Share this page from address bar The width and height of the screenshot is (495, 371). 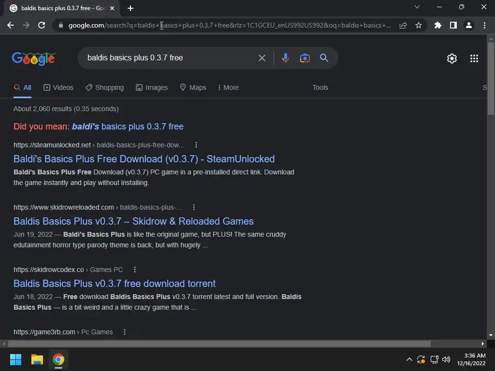pos(403,25)
